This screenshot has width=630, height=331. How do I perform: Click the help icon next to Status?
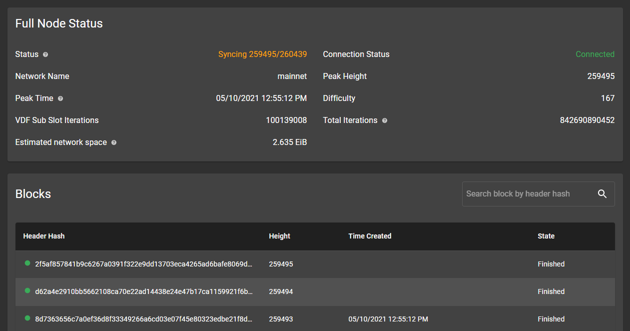[45, 54]
